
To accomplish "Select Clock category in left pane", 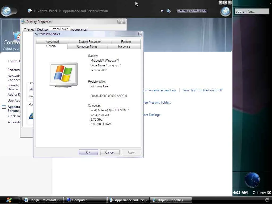I will (x=14, y=116).
